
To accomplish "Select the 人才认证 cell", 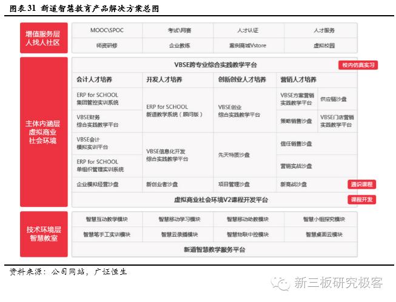I will (249, 30).
